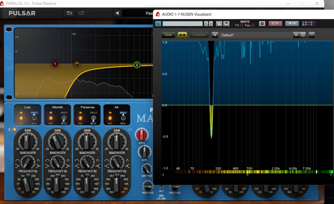
Task: Undo the last change in Pulsar Massive
Action: [69, 13]
